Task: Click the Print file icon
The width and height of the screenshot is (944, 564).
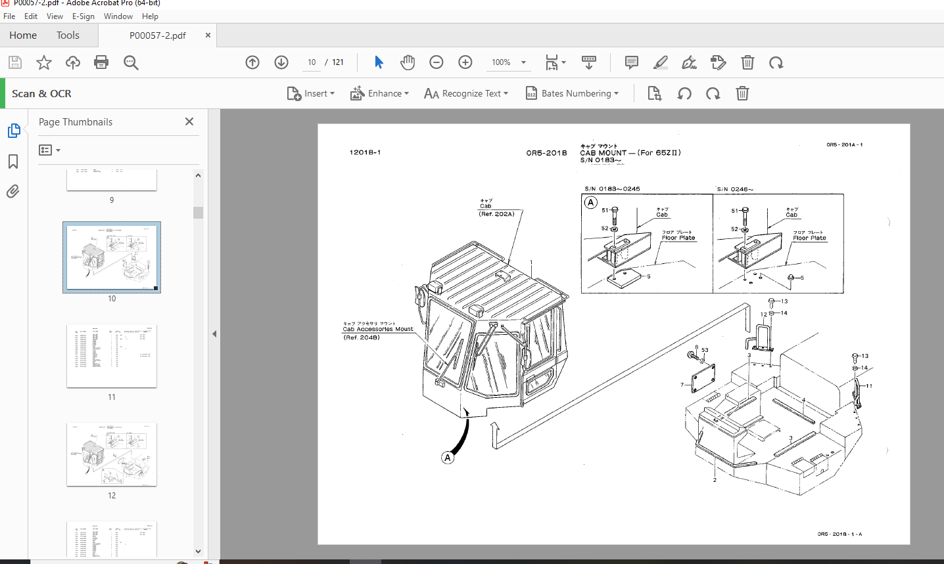Action: pos(101,62)
